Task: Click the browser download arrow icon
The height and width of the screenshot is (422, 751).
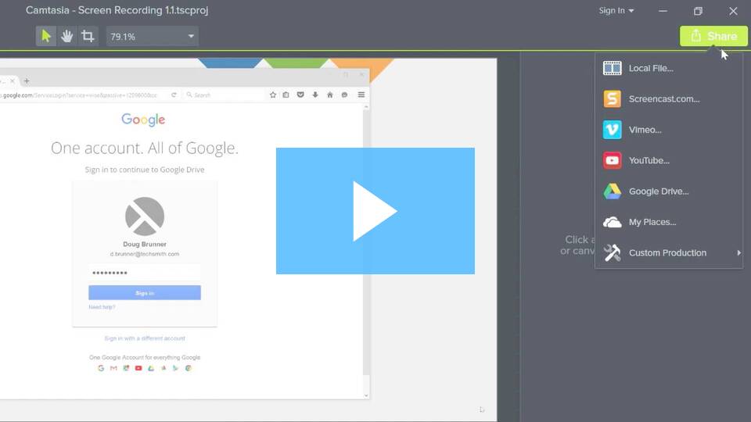Action: click(315, 95)
